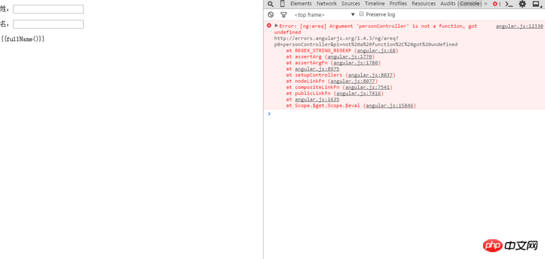The height and width of the screenshot is (259, 545).
Task: Follow angular.js:7416 publicLinkFn link
Action: coord(358,93)
